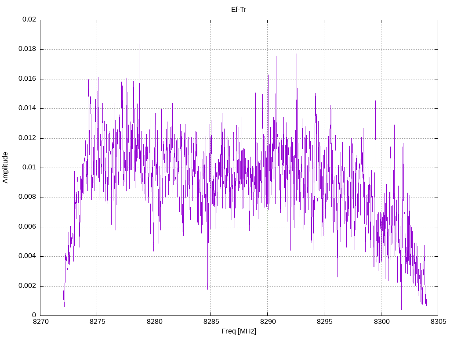Click the x-axis tick label 8270

point(40,322)
